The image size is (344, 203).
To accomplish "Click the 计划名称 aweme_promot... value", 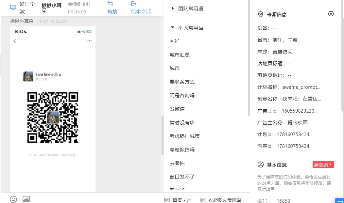I will (x=301, y=87).
